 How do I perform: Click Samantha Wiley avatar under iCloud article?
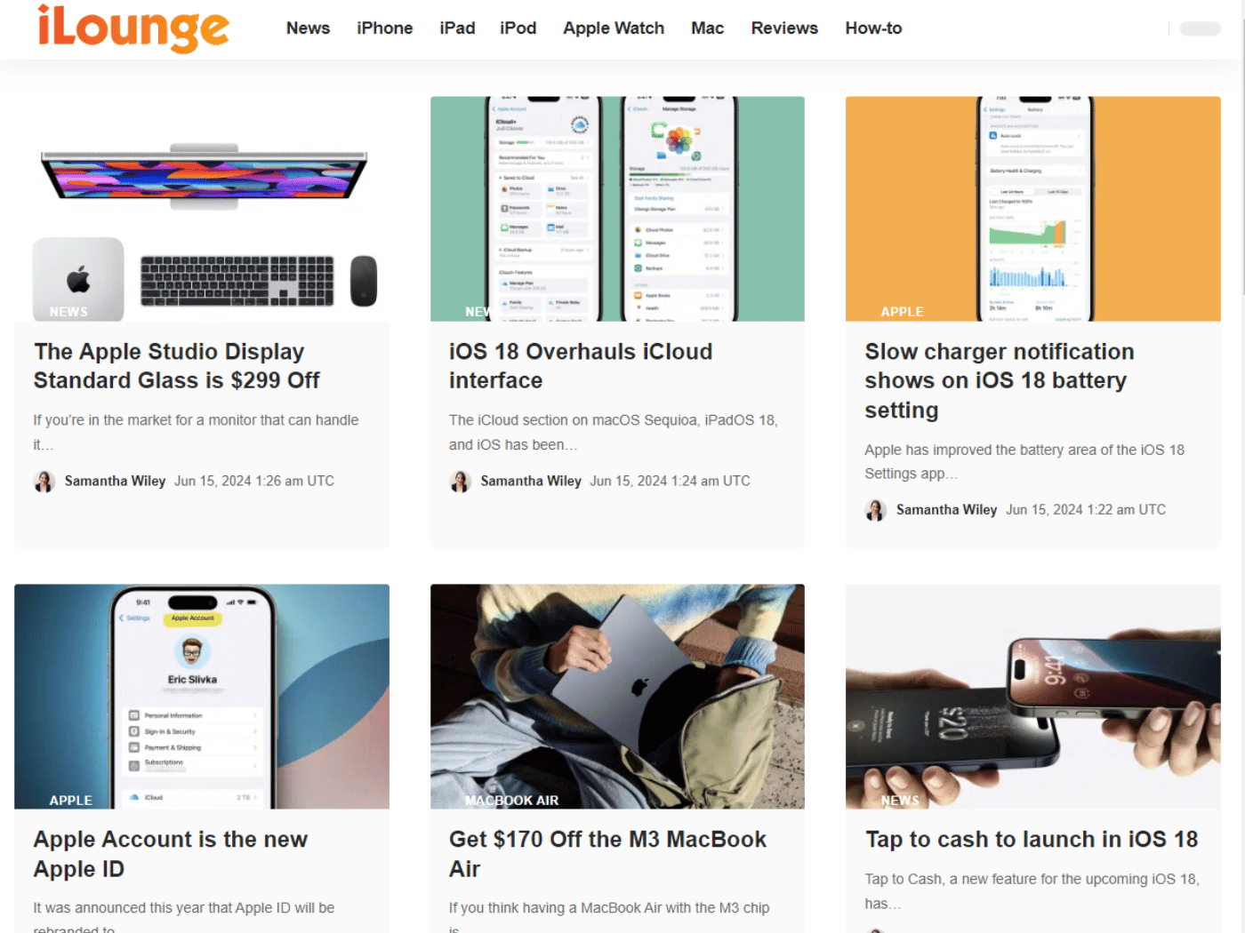(x=461, y=482)
